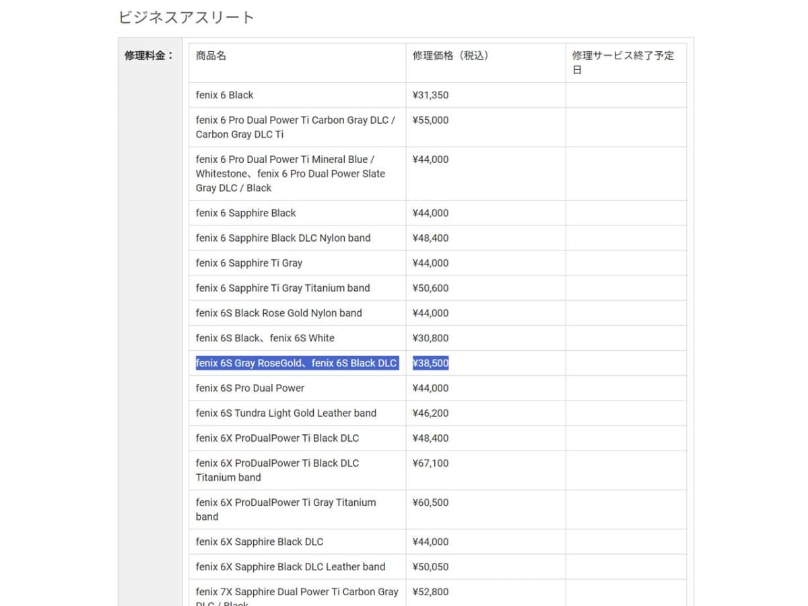This screenshot has width=808, height=606.
Task: Click the ¥30,800 price cell
Action: point(430,337)
